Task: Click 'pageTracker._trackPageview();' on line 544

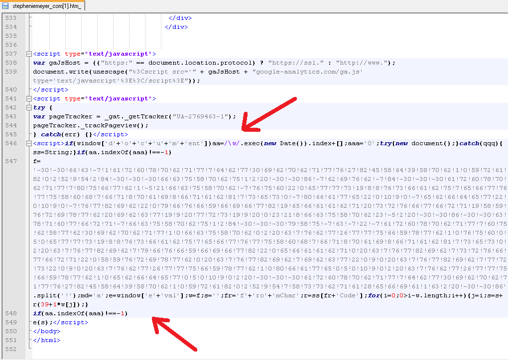Action: 91,125
